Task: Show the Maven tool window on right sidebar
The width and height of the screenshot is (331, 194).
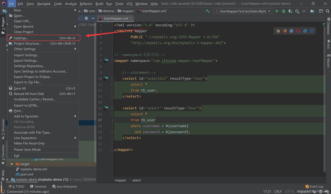Action: pos(329,61)
